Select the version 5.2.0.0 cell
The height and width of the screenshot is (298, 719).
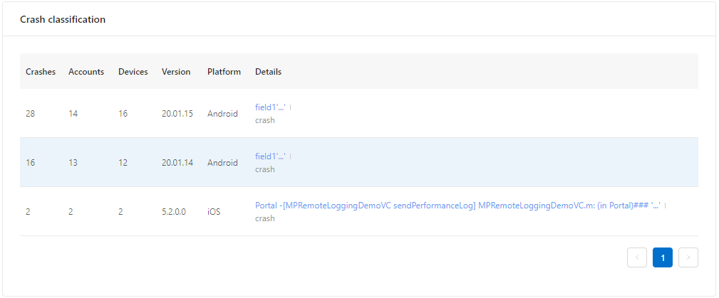pos(174,212)
